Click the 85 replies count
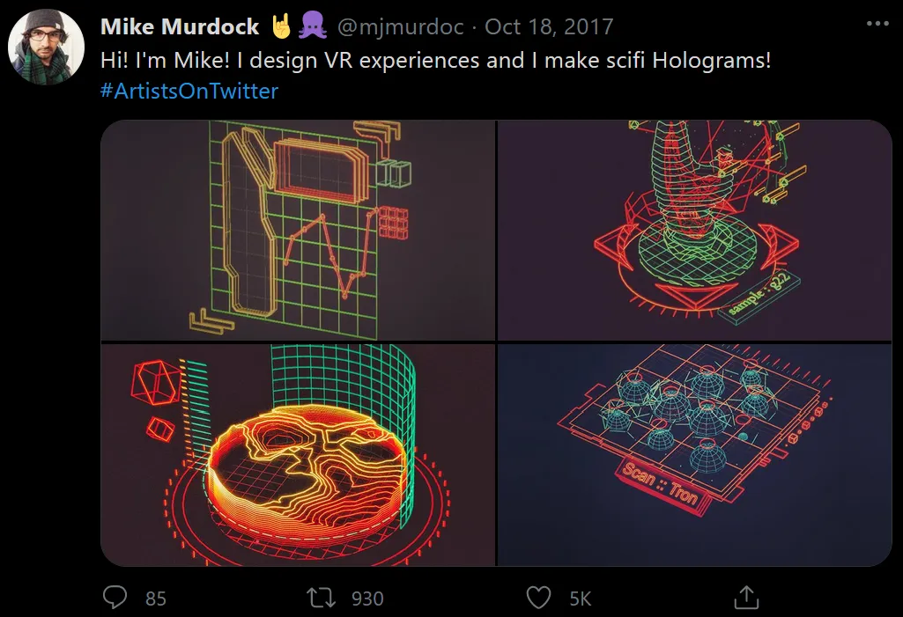 tap(155, 599)
